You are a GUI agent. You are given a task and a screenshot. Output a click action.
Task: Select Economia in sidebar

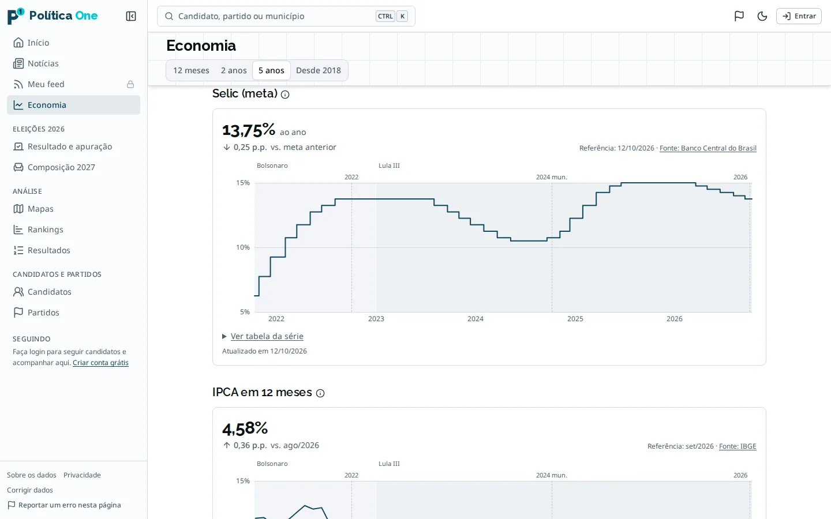[73, 105]
